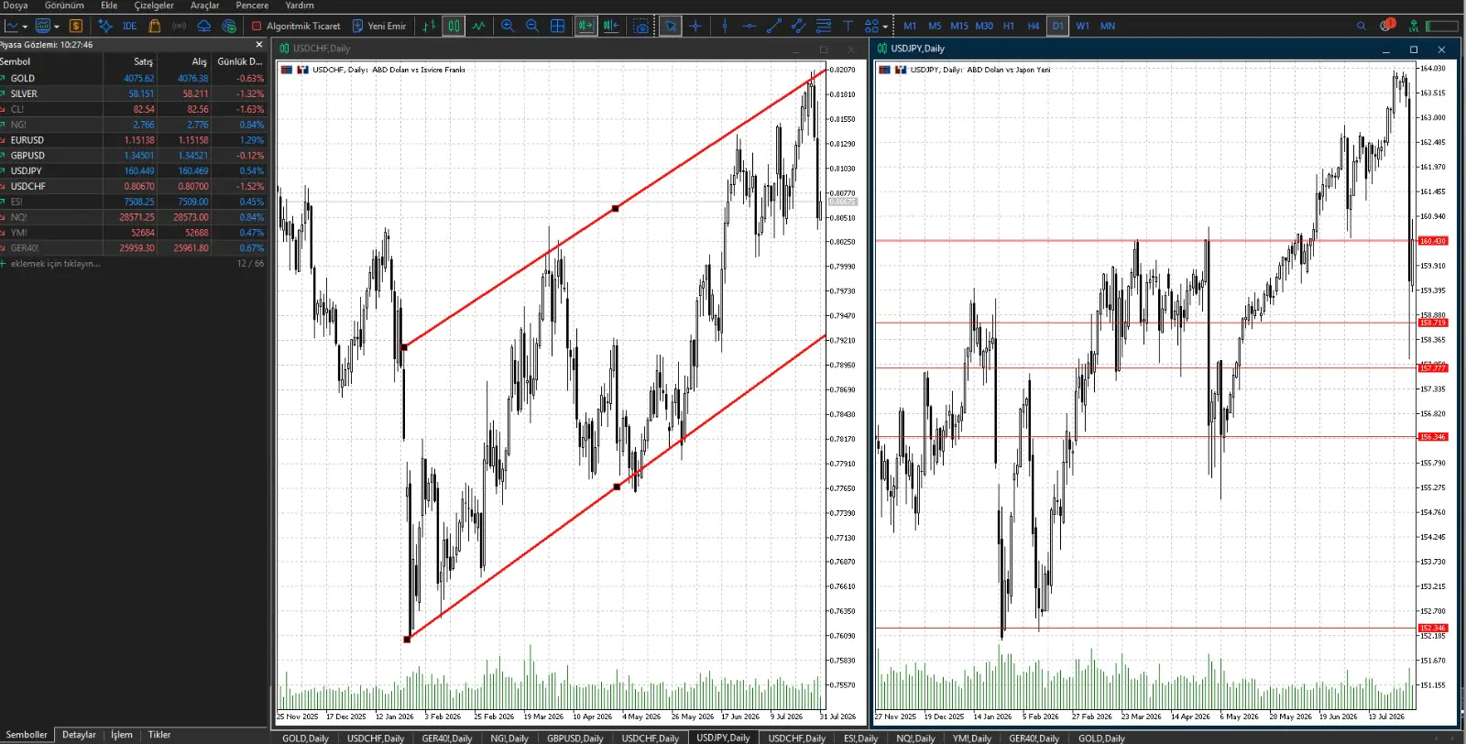The width and height of the screenshot is (1466, 744).
Task: Open the Araçlar menu
Action: tap(204, 5)
